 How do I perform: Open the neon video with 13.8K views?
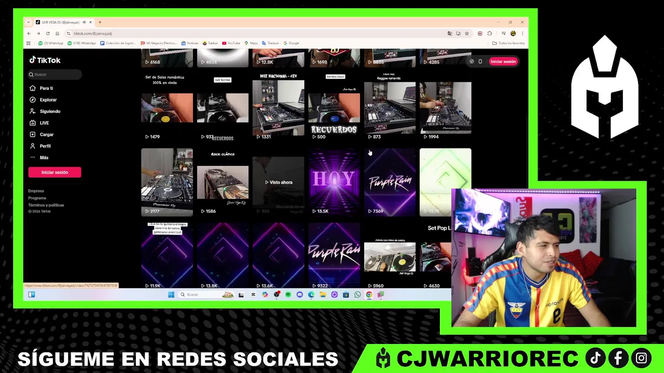pyautogui.click(x=223, y=255)
